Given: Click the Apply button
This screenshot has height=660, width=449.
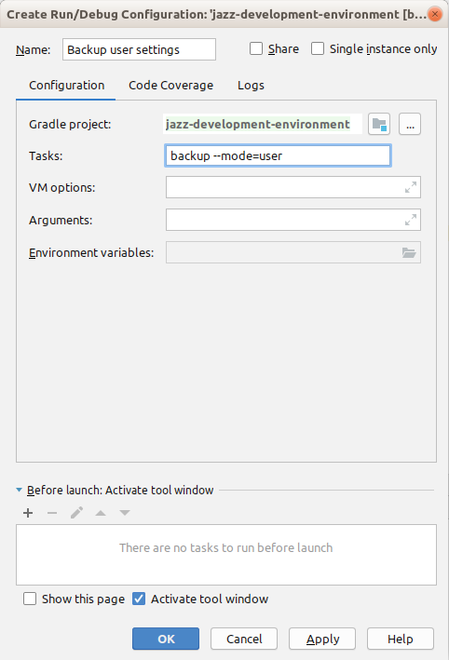Looking at the screenshot, I should coord(322,639).
